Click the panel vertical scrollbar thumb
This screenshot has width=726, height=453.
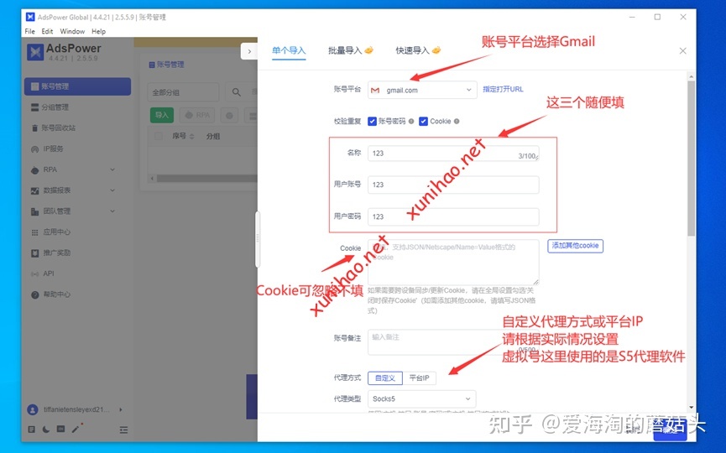click(692, 159)
